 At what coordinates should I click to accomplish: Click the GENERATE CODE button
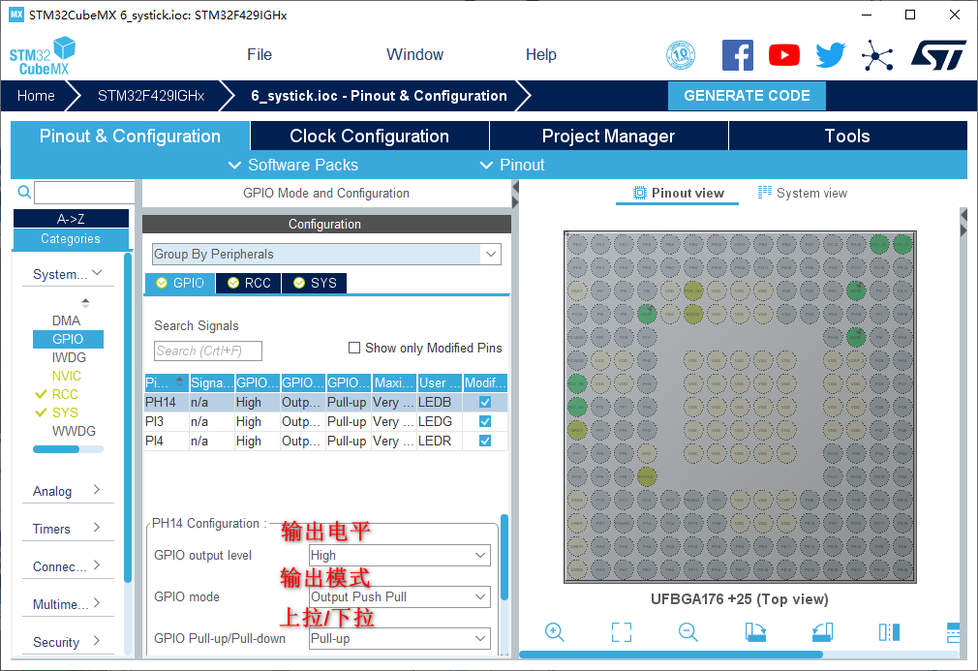[747, 96]
